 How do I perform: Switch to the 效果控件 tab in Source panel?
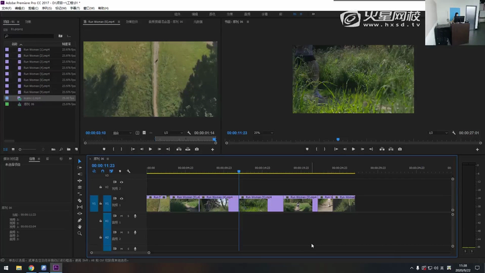(x=131, y=22)
